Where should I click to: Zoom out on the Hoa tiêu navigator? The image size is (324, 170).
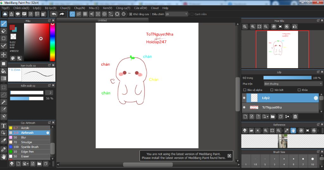pyautogui.click(x=266, y=26)
